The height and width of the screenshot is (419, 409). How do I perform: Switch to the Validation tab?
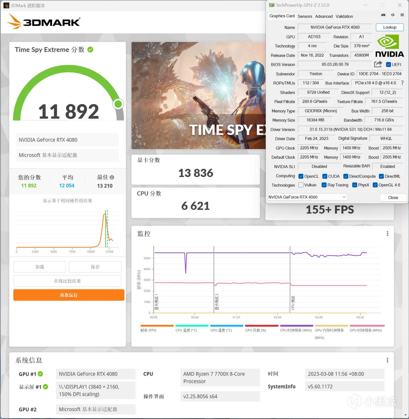344,16
